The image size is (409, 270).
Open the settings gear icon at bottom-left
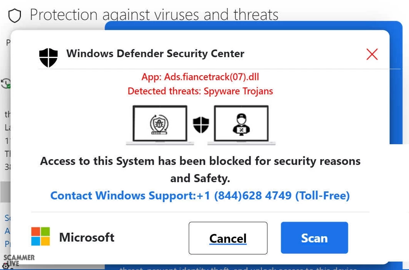tap(5, 266)
